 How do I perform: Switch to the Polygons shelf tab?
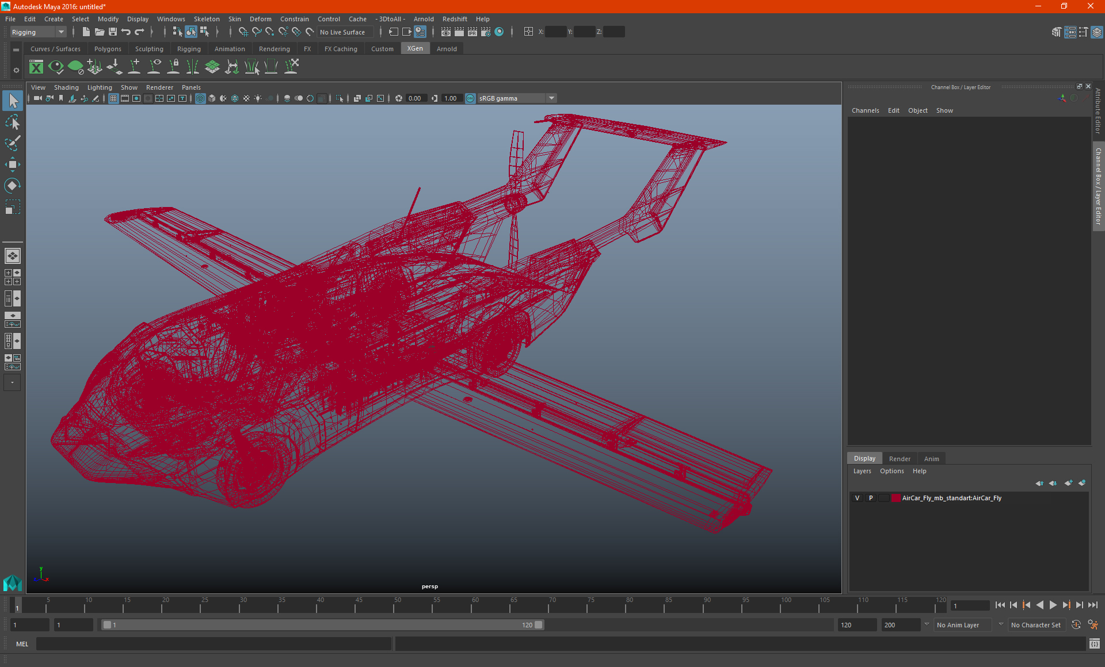108,49
